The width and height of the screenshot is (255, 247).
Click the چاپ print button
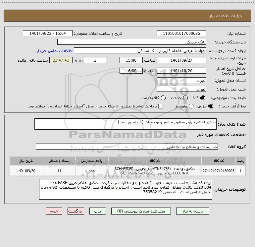pos(98,211)
